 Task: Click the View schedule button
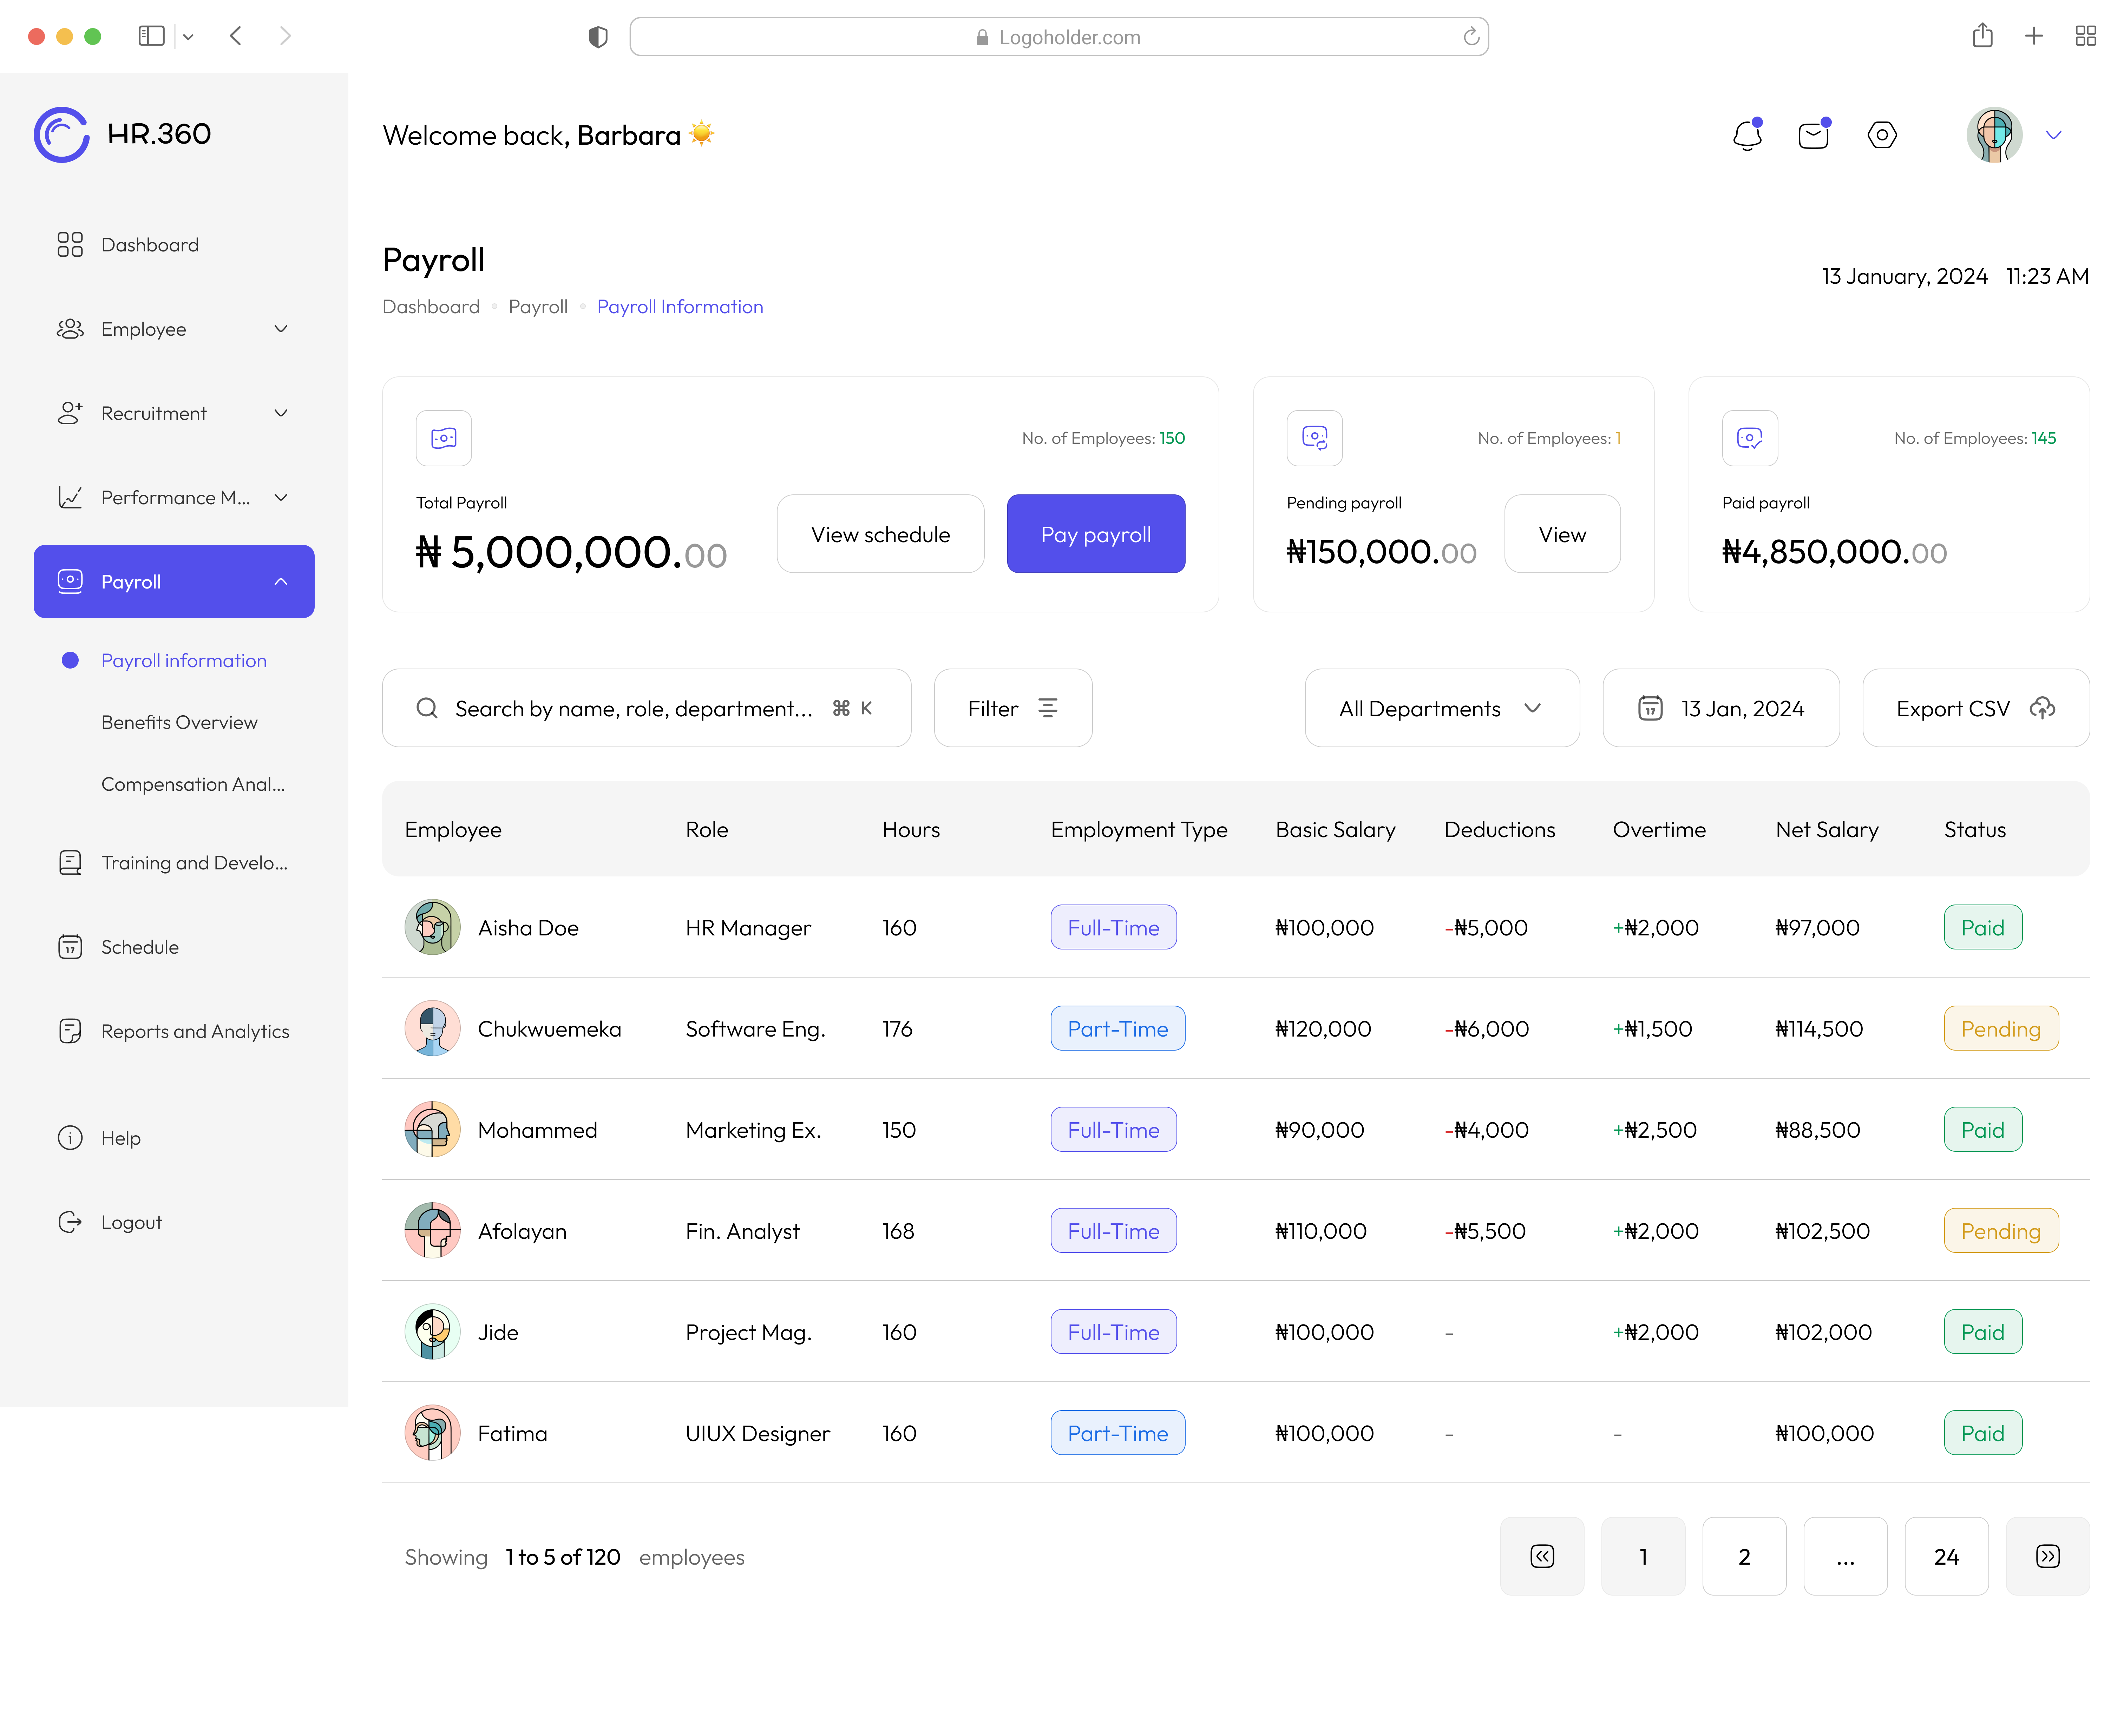(x=880, y=534)
